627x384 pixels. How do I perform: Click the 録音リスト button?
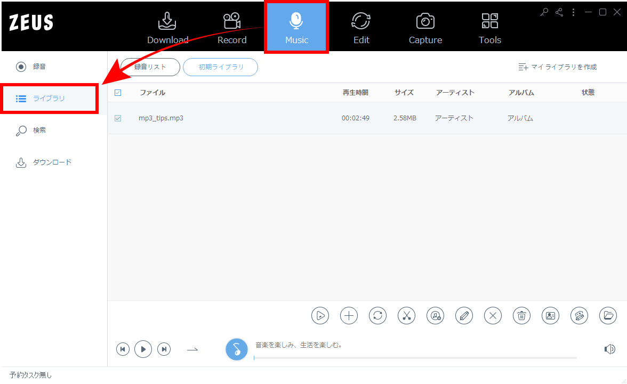tap(150, 67)
